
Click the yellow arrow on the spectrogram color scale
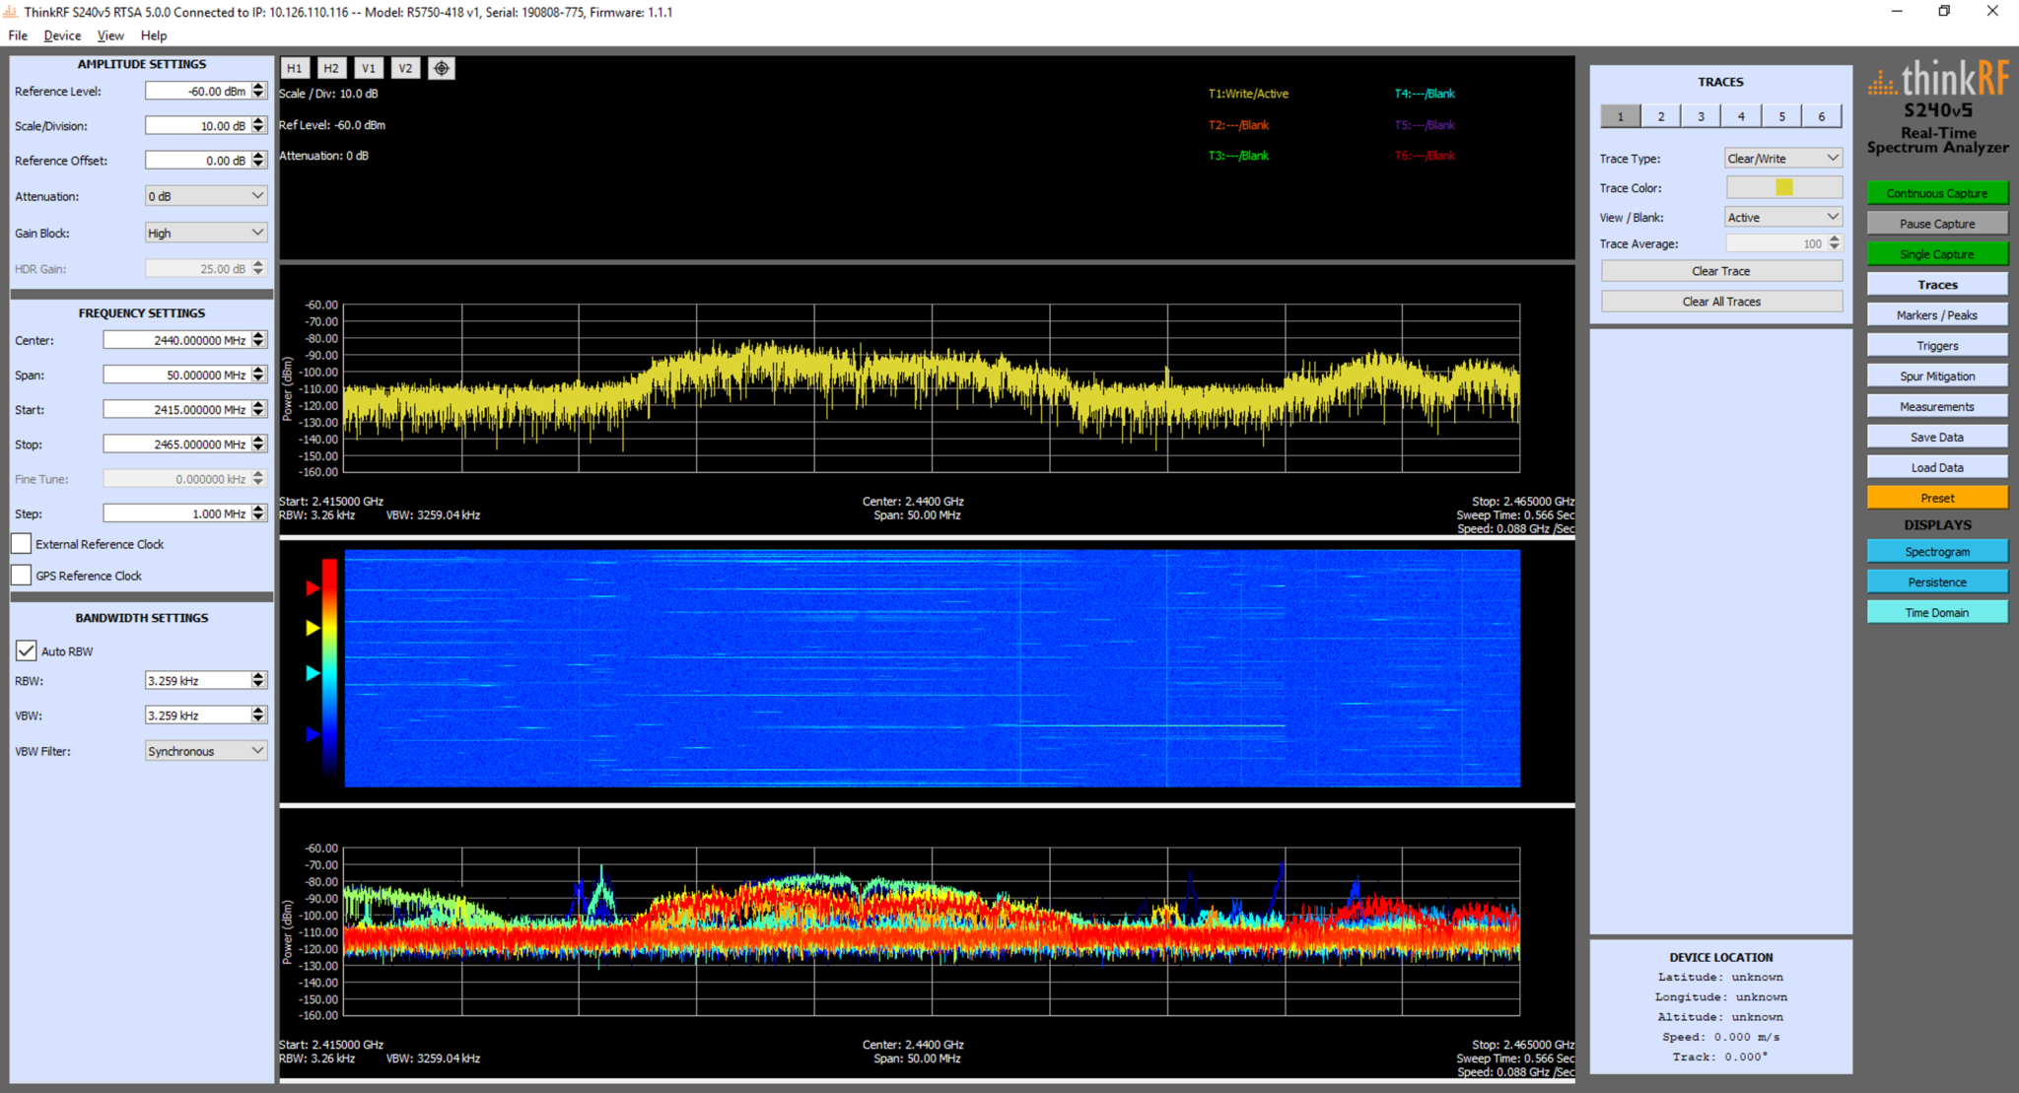[312, 628]
